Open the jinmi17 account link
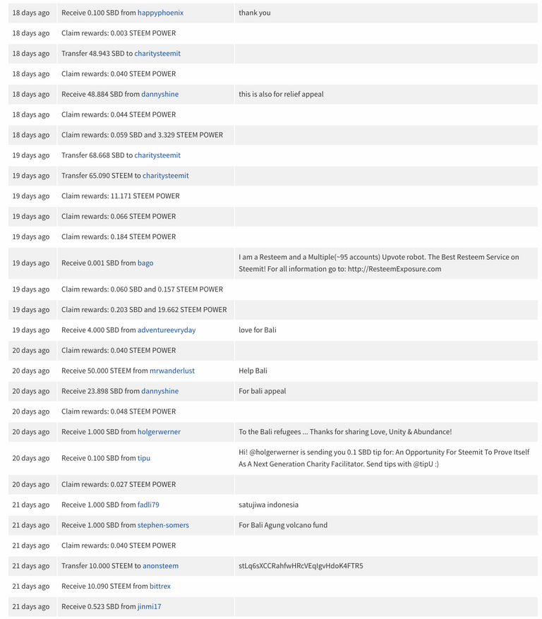This screenshot has width=542, height=619. 149,606
